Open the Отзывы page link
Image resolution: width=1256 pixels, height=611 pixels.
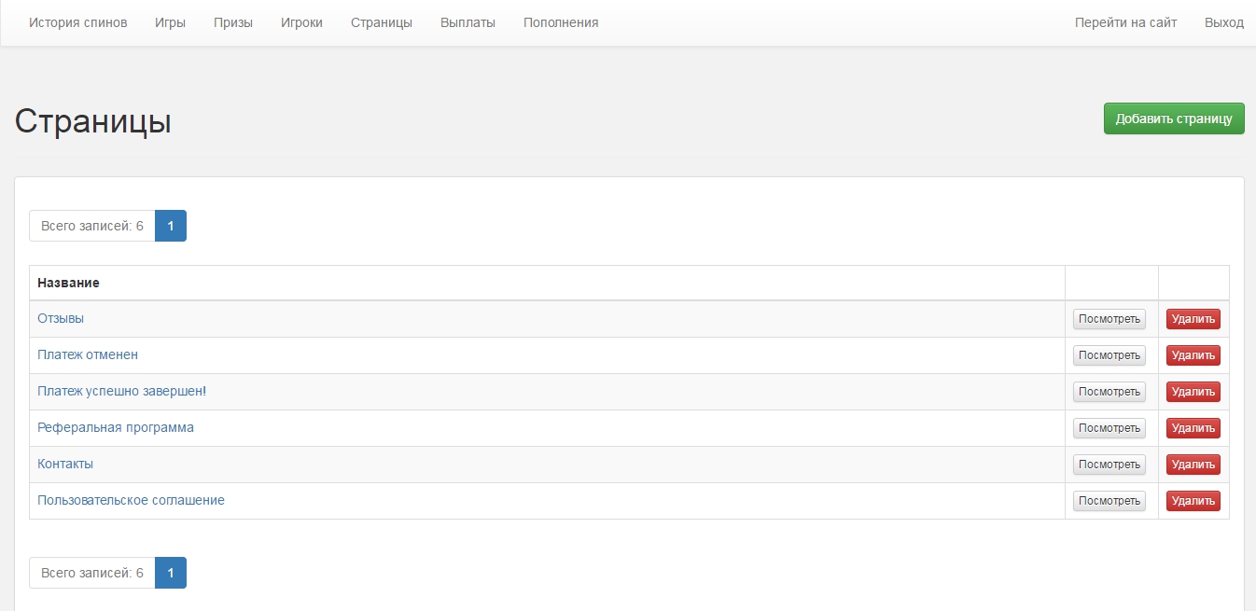tap(61, 318)
